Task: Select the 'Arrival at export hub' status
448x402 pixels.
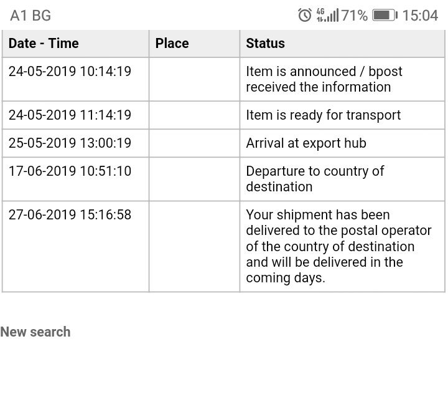Action: tap(306, 143)
